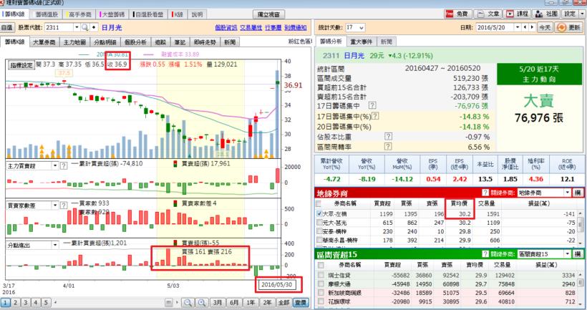587x310 pixels.
Task: Uncheck the 大眾-左楠 broker checkbox
Action: 319,214
